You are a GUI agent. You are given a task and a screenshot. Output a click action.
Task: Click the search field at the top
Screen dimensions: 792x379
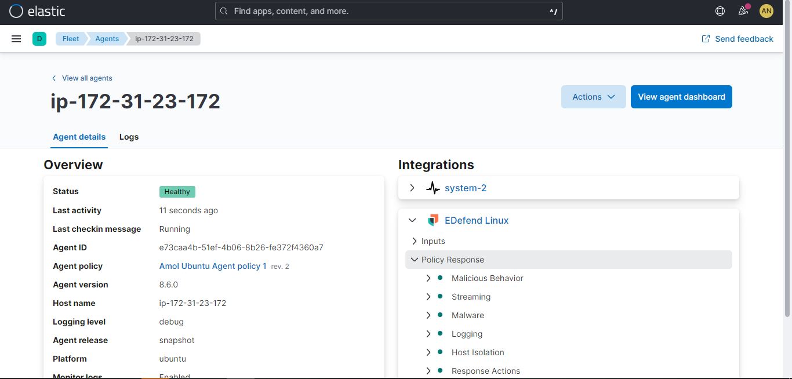tap(388, 10)
